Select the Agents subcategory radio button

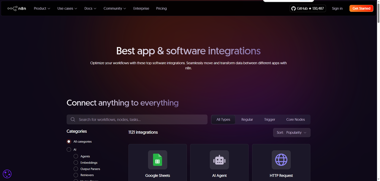76,156
